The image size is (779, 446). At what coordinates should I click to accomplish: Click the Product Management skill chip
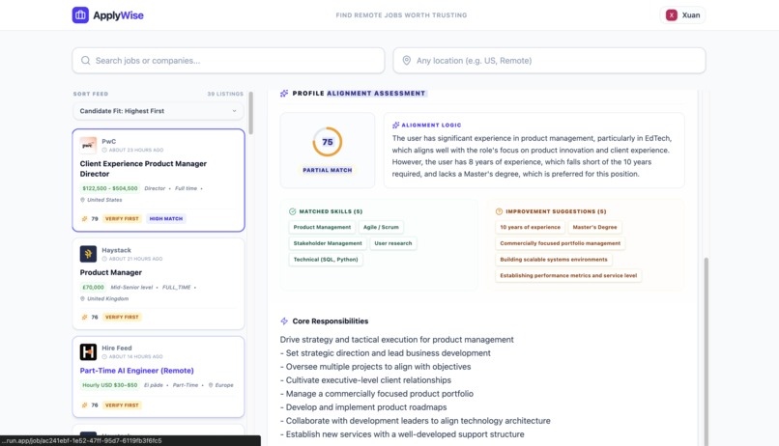322,227
